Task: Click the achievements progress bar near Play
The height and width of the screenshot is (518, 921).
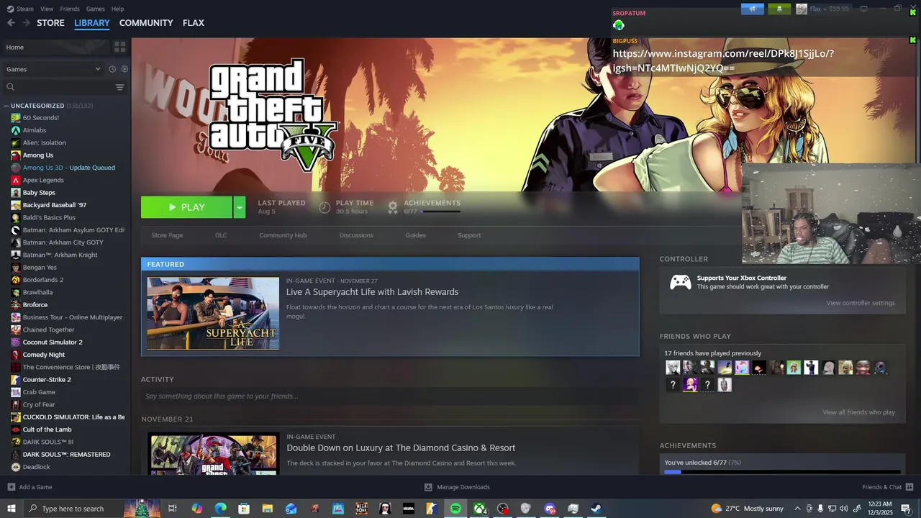Action: click(x=440, y=212)
